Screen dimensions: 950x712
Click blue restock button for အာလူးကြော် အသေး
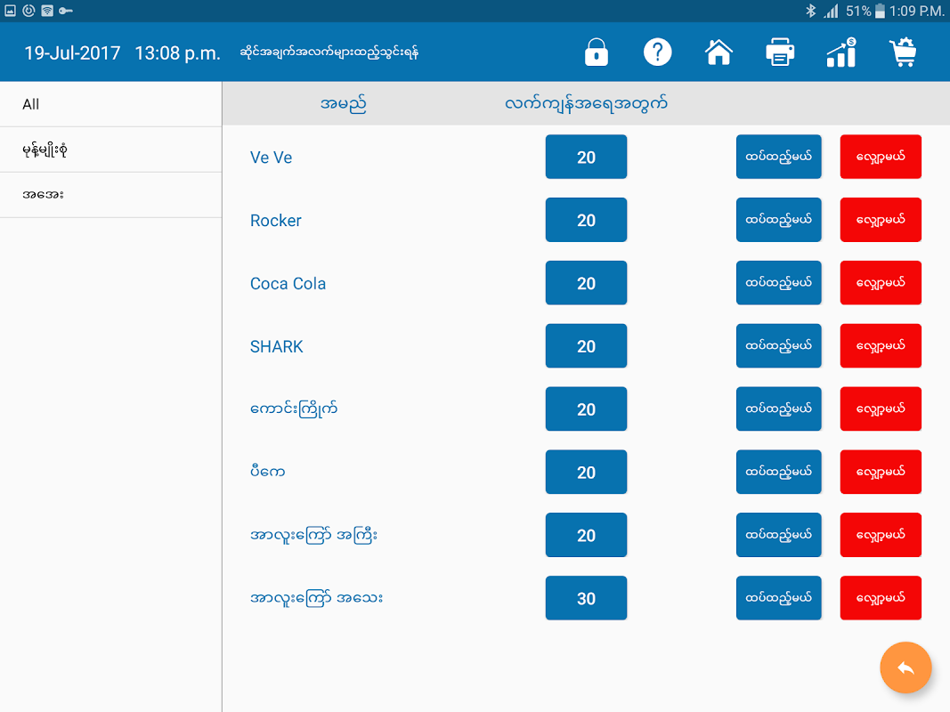(x=778, y=597)
